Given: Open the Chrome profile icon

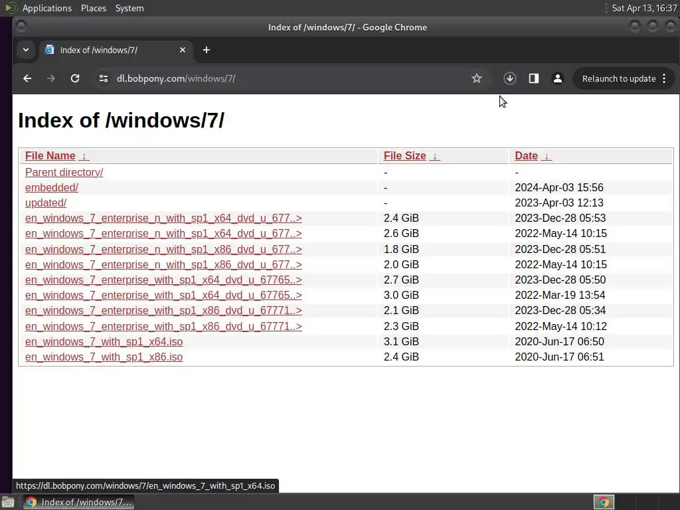Looking at the screenshot, I should 558,78.
